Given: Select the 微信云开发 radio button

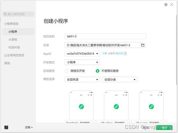Looking at the screenshot, I should (x=66, y=71).
